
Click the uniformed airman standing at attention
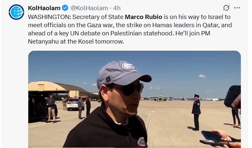(196, 112)
